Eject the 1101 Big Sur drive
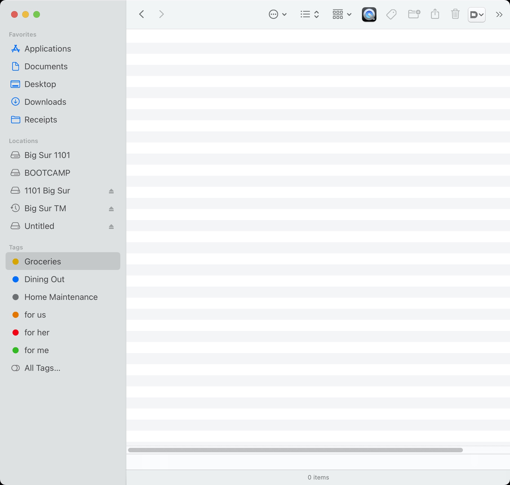The height and width of the screenshot is (485, 510). (111, 191)
